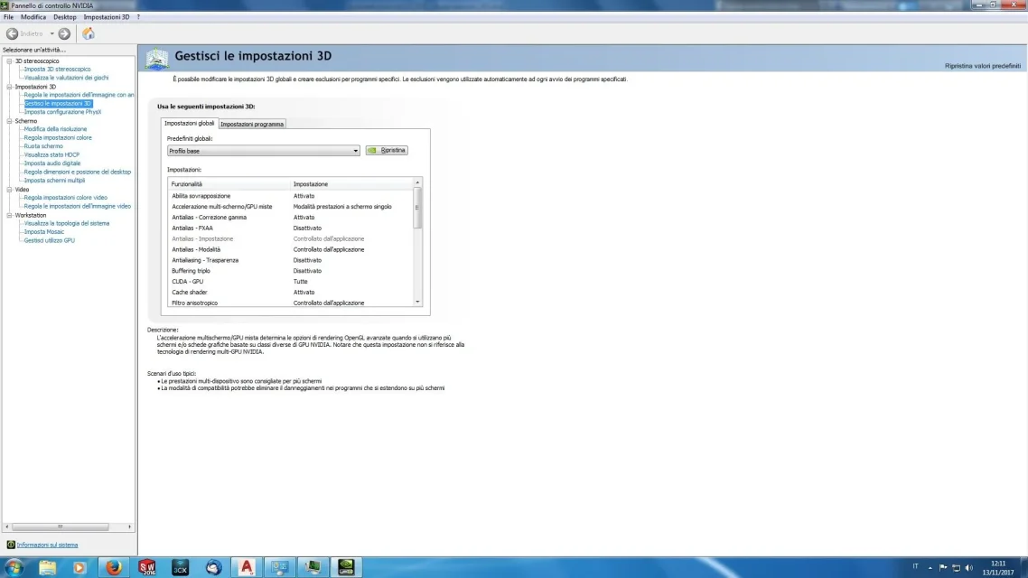Viewport: 1028px width, 578px height.
Task: Open the Impostazioni 3D menu
Action: coord(107,17)
